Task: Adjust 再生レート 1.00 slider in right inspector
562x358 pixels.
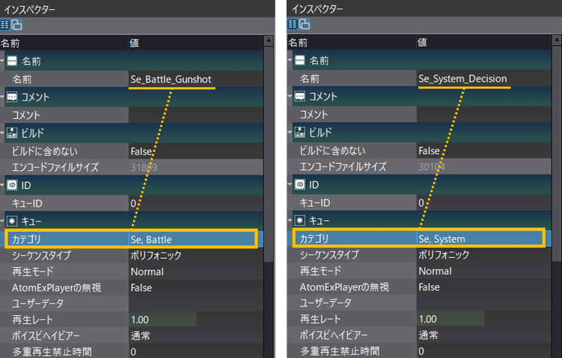Action: tap(450, 319)
